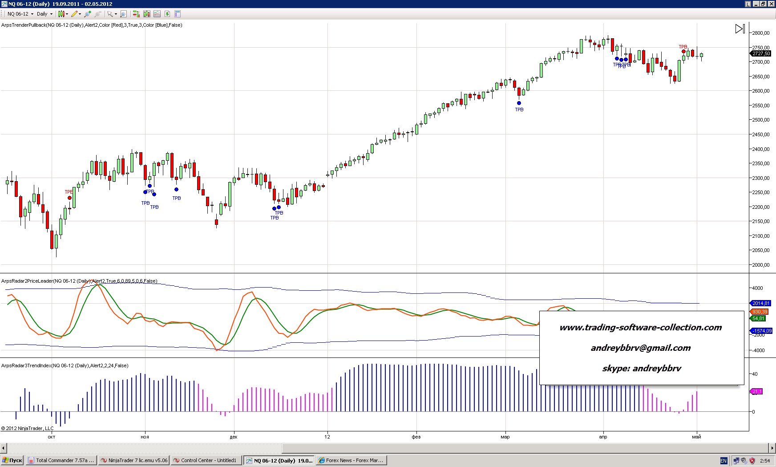This screenshot has height=467, width=776.
Task: Expand the Daily interval dropdown
Action: pos(51,14)
